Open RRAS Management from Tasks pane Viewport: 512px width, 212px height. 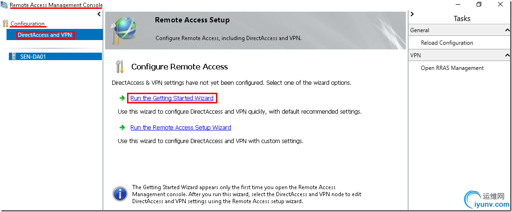pos(452,68)
